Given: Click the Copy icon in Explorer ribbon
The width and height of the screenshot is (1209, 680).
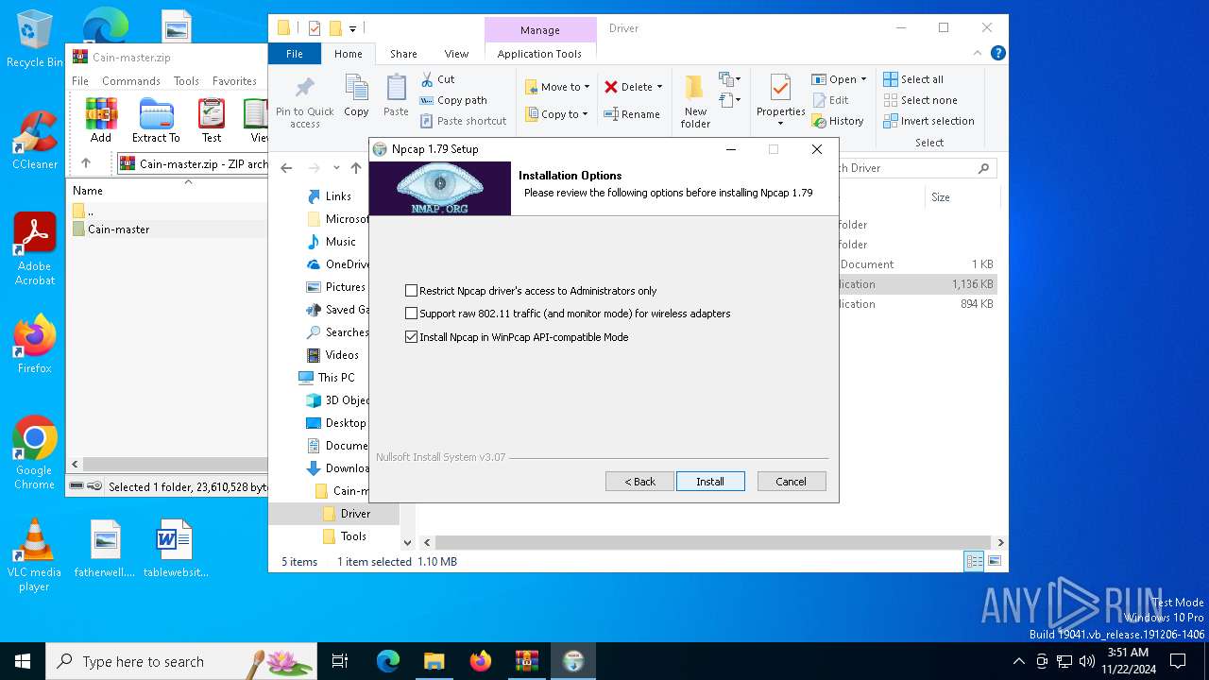Looking at the screenshot, I should pos(356,96).
